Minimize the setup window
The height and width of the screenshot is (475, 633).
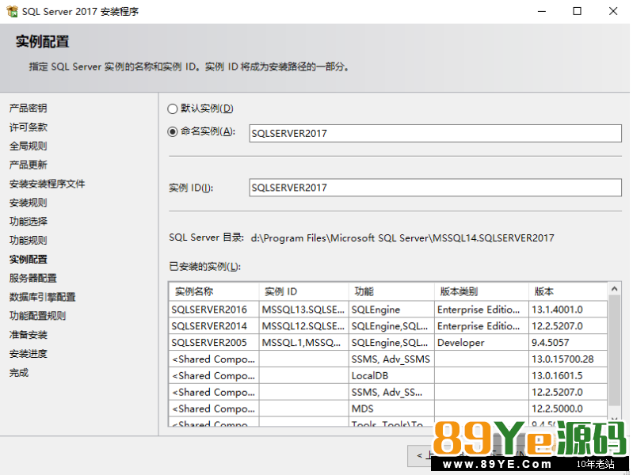click(x=542, y=11)
